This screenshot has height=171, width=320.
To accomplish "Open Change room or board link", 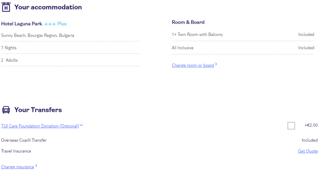I will [x=192, y=65].
